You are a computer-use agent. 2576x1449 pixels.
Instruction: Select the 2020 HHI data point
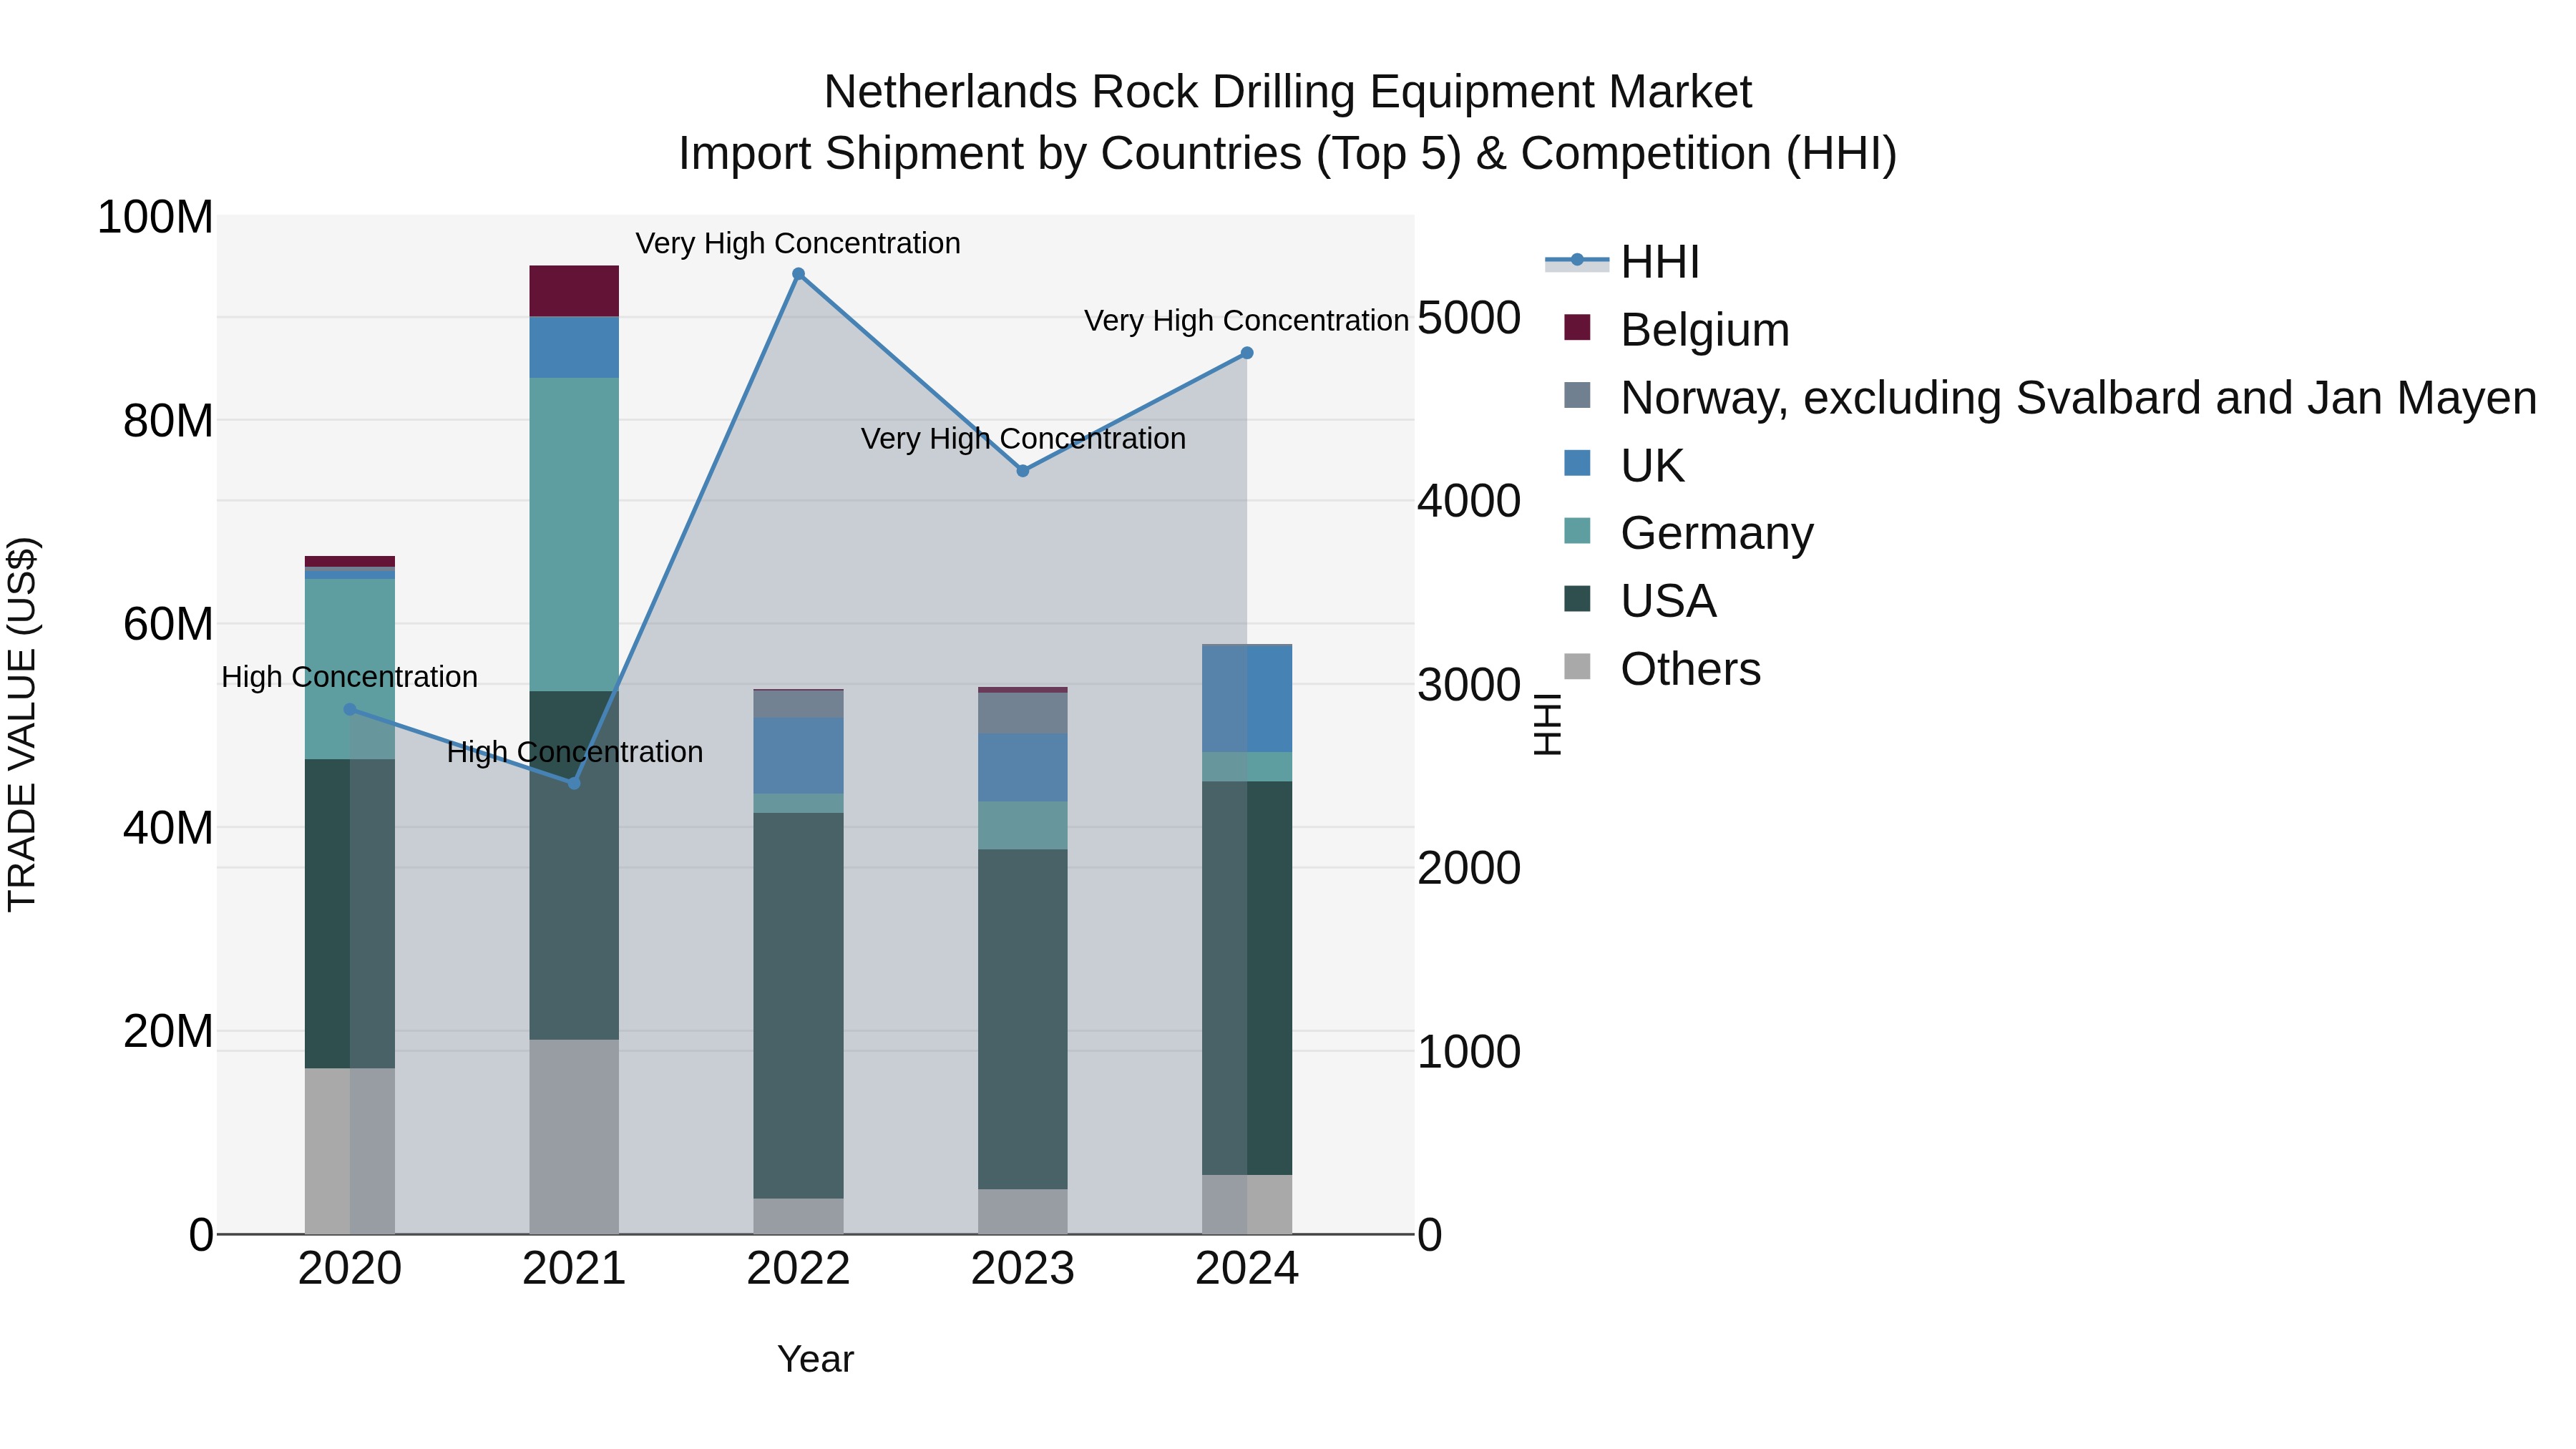[x=350, y=710]
